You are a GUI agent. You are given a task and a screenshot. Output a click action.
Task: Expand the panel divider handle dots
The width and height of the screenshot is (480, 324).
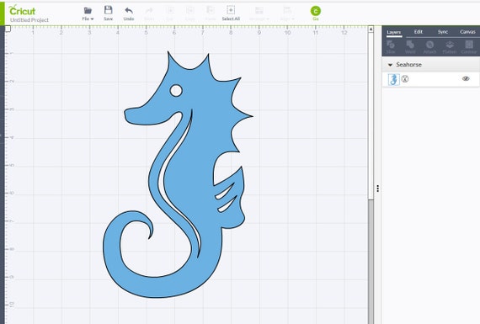[378, 189]
